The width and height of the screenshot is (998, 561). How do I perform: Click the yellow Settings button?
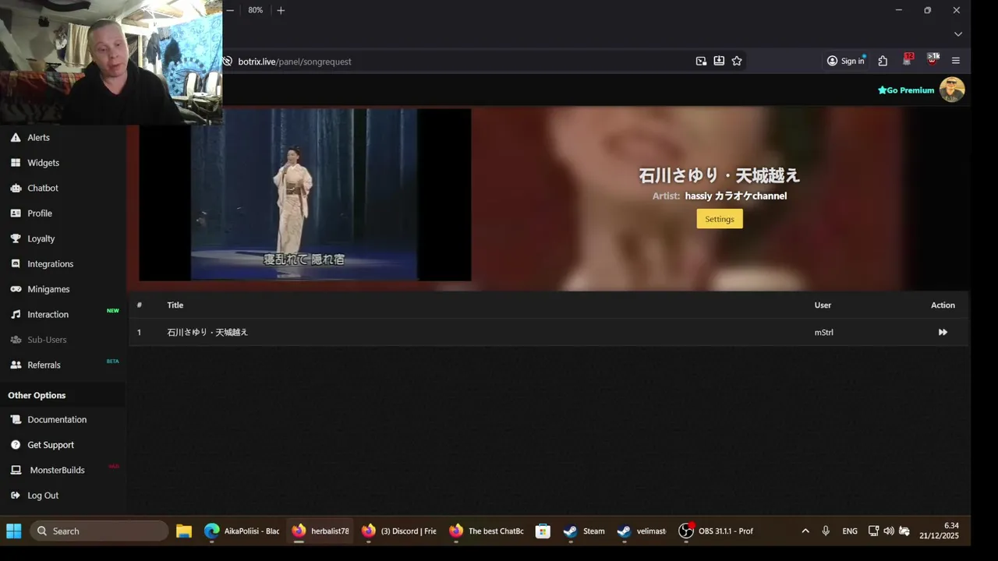pos(720,219)
